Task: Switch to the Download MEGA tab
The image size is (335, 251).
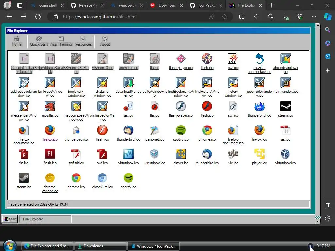Action: pos(167,5)
